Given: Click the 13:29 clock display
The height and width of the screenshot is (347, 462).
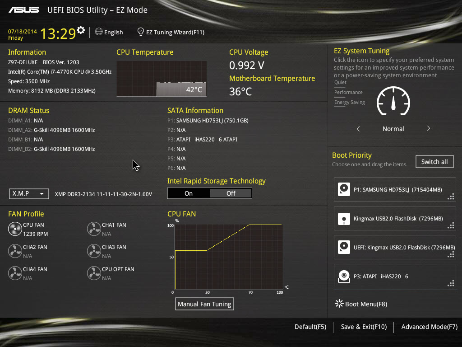Looking at the screenshot, I should [x=58, y=33].
